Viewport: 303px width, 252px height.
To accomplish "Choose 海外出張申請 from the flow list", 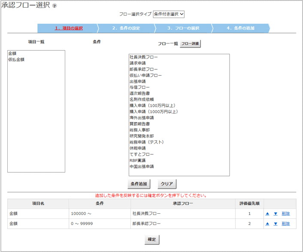I will (x=142, y=118).
